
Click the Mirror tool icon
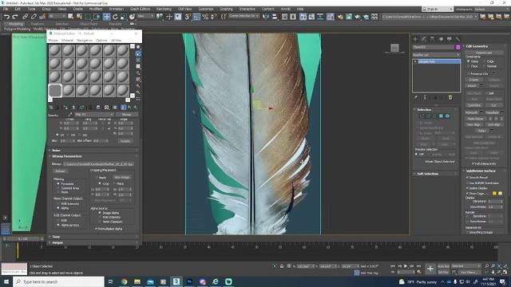pyautogui.click(x=266, y=17)
